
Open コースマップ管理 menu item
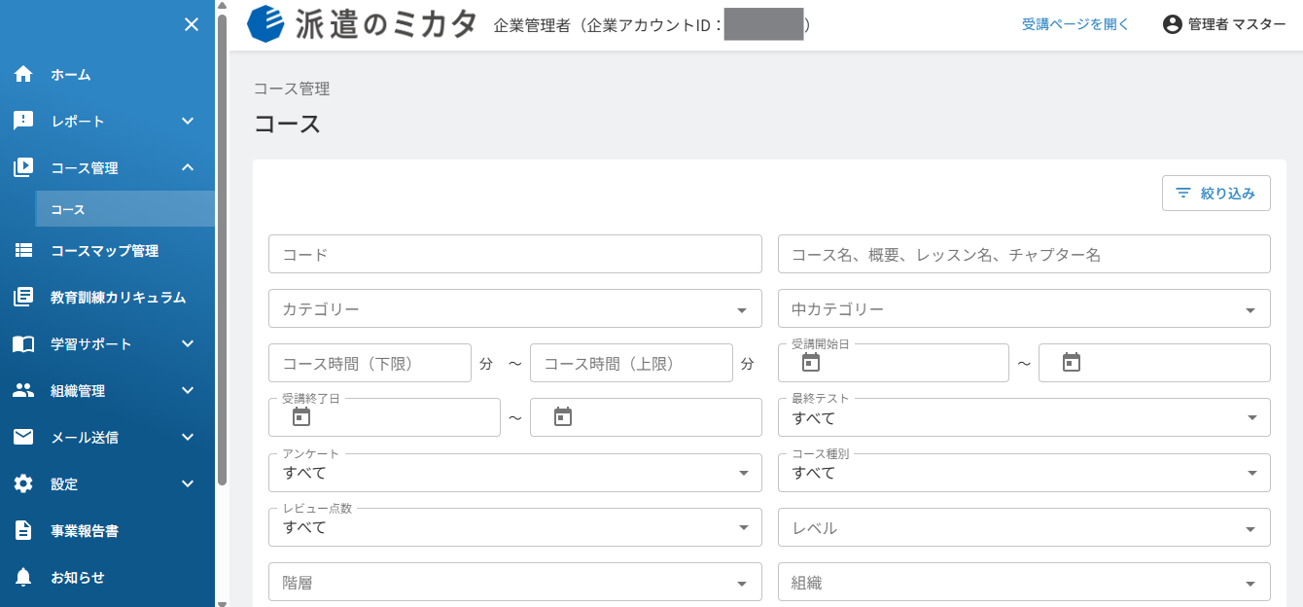[x=107, y=251]
